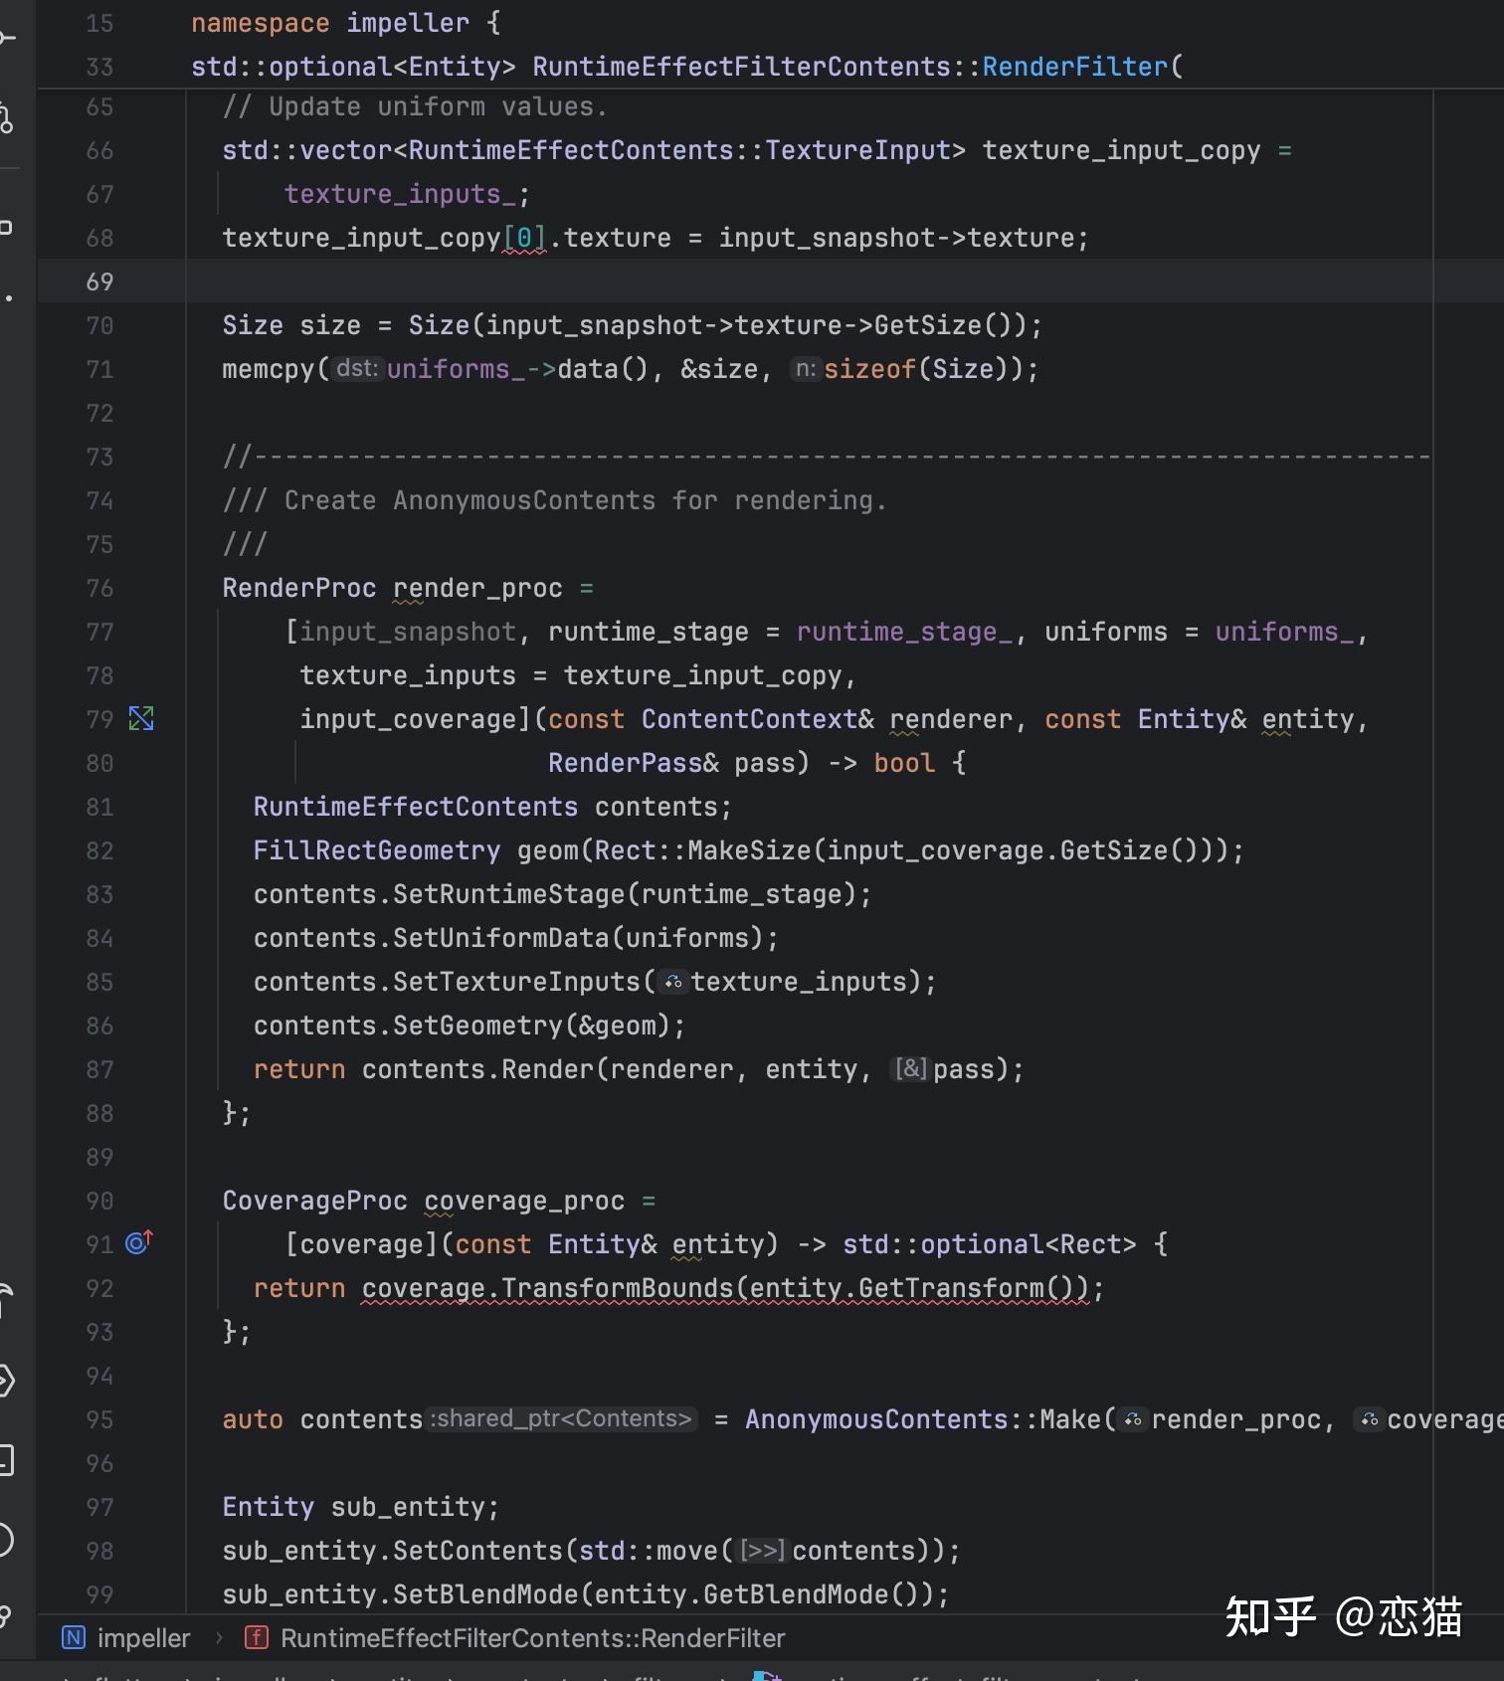Click the override marker icon on line 91
Viewport: 1504px width, 1681px height.
click(139, 1242)
